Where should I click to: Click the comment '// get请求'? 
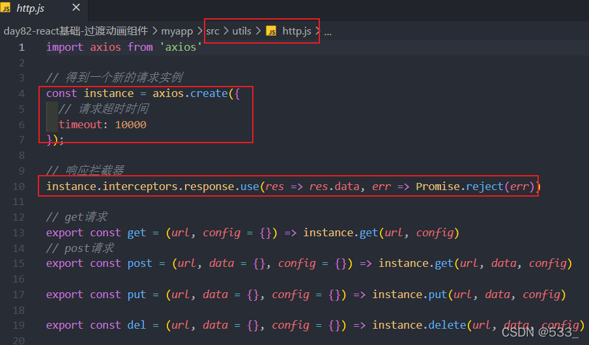tap(77, 217)
